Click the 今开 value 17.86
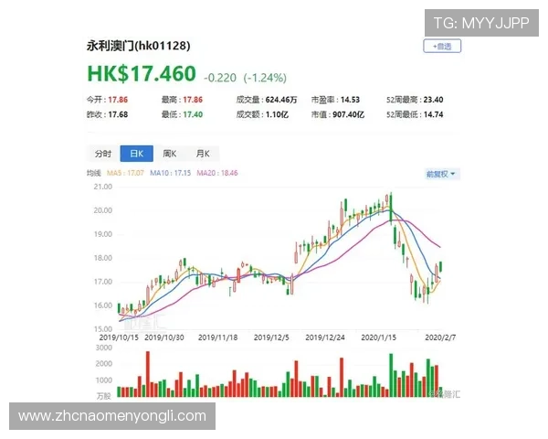 point(118,100)
